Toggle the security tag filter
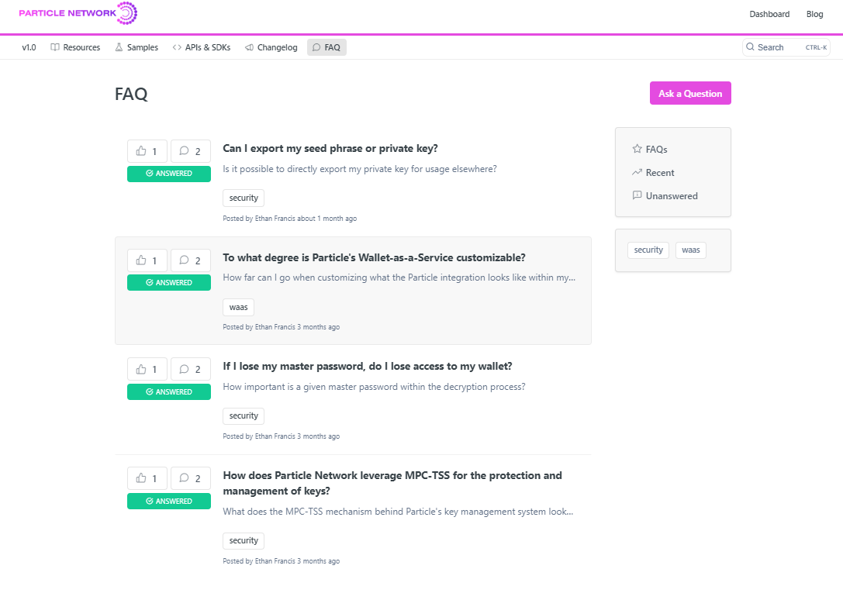Screen dimensions: 843x593 (648, 250)
